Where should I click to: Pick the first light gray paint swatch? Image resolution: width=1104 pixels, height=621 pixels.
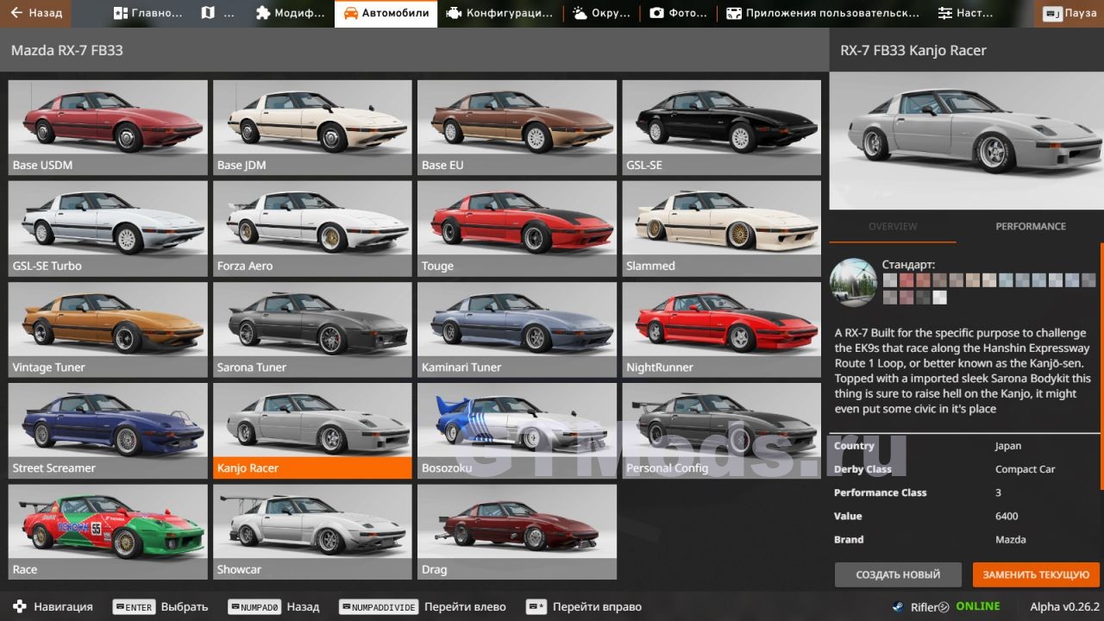[x=890, y=280]
